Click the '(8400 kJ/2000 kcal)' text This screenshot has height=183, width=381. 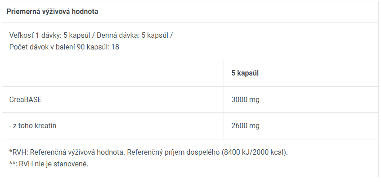point(255,152)
